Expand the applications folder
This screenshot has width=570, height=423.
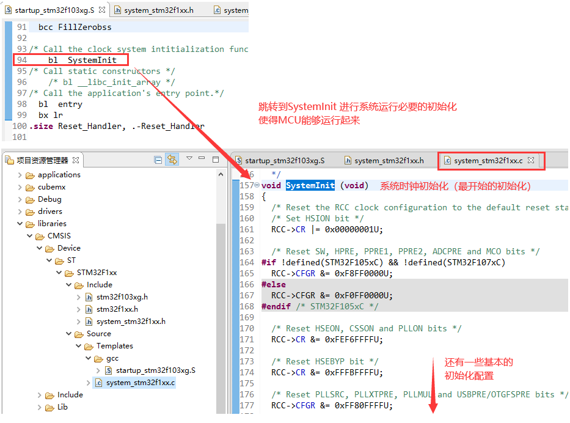[x=20, y=175]
